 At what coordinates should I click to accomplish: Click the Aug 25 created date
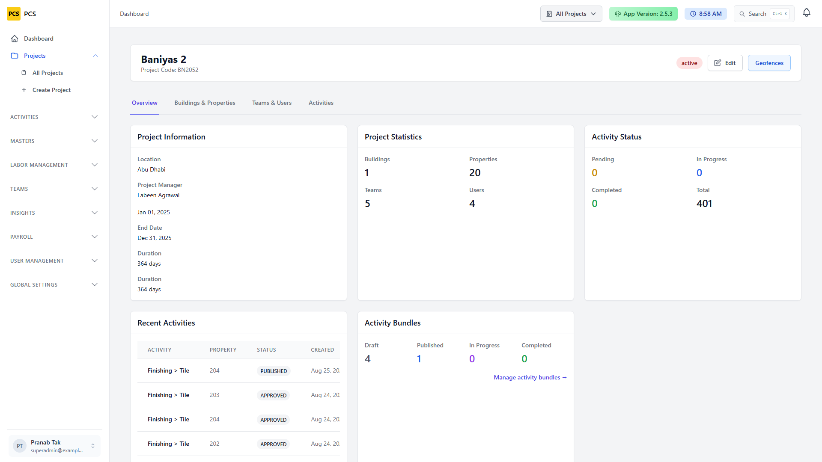click(x=325, y=370)
